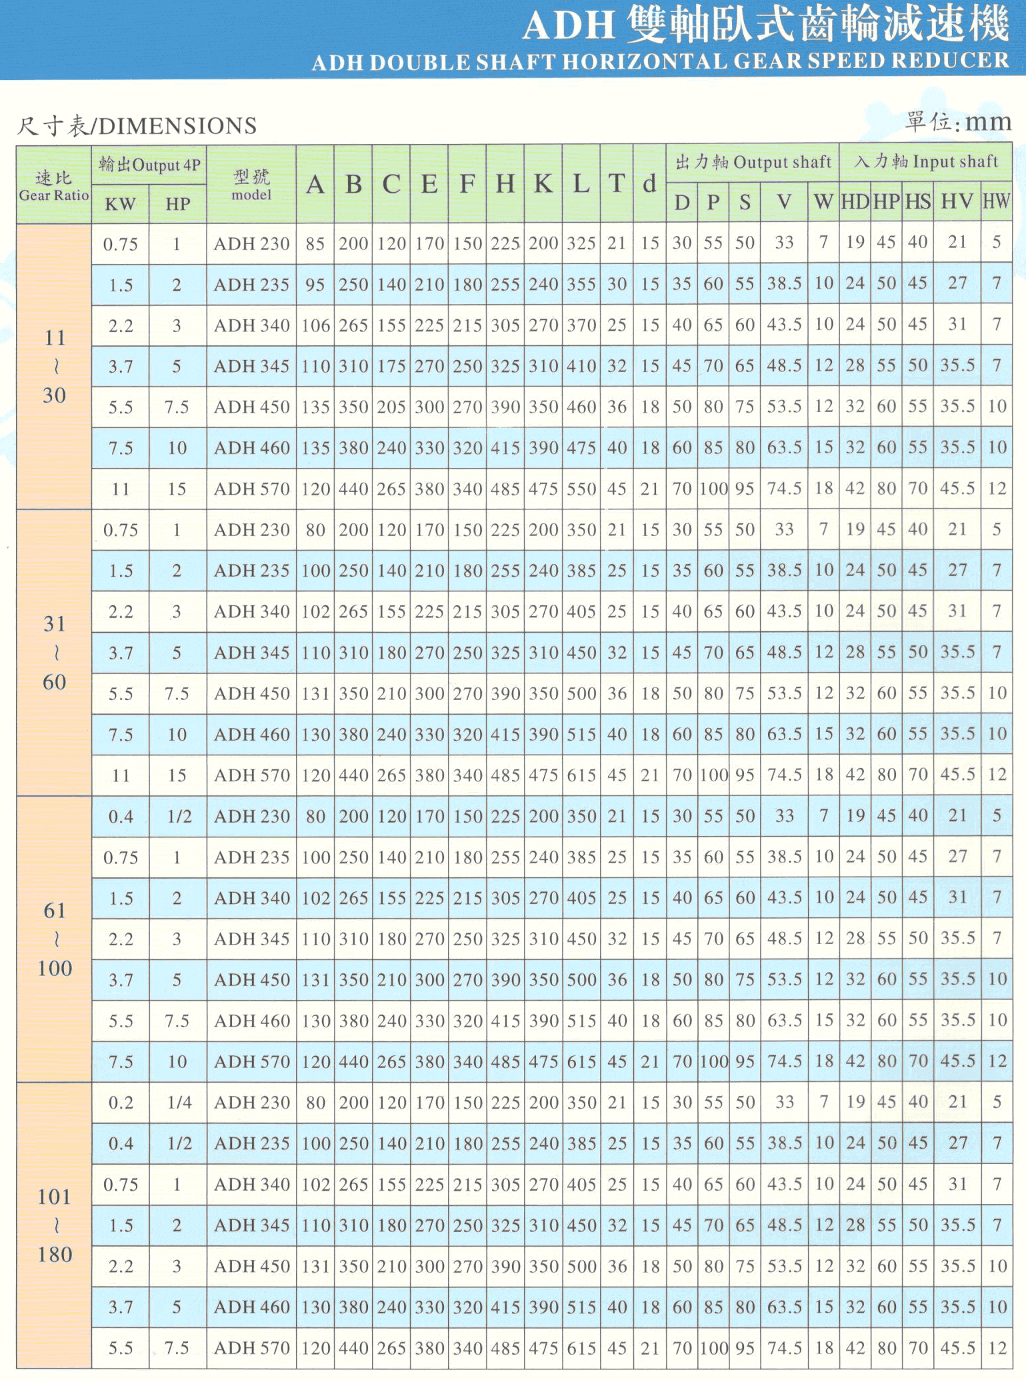This screenshot has width=1026, height=1382.
Task: Select column header A
Action: 315,184
